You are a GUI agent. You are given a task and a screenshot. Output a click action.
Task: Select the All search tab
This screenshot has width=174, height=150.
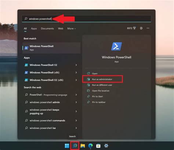click(25, 28)
